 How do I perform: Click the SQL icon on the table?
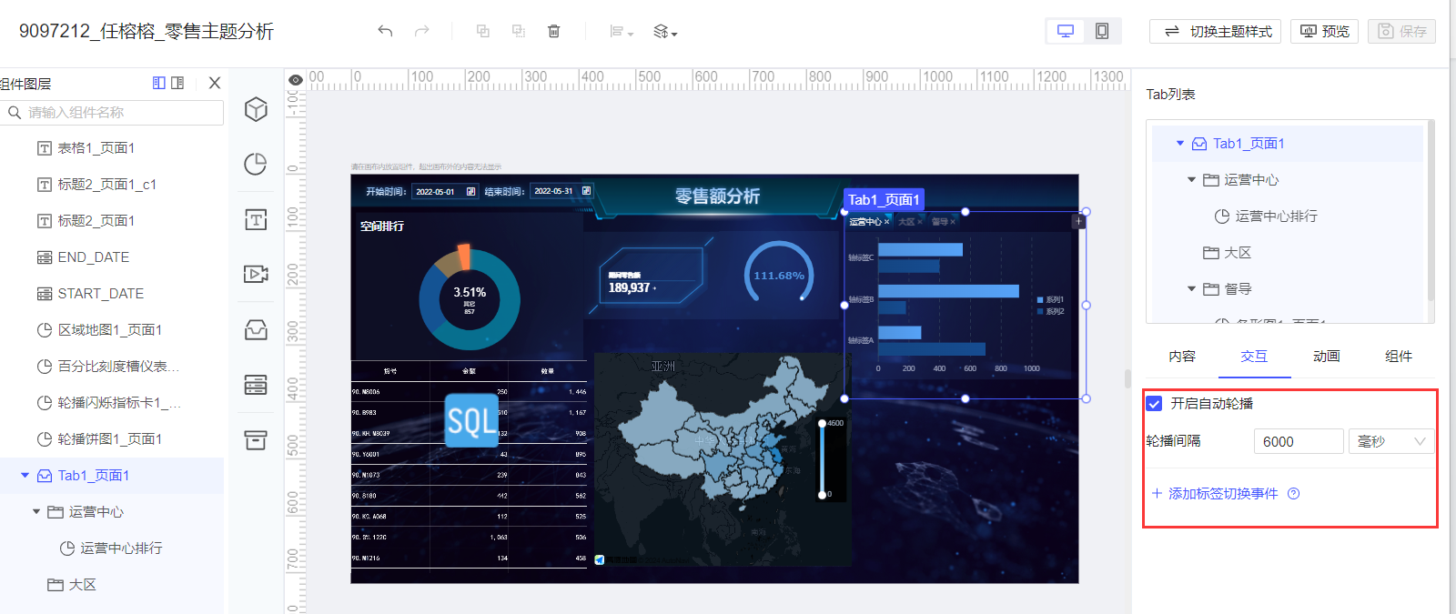(471, 420)
